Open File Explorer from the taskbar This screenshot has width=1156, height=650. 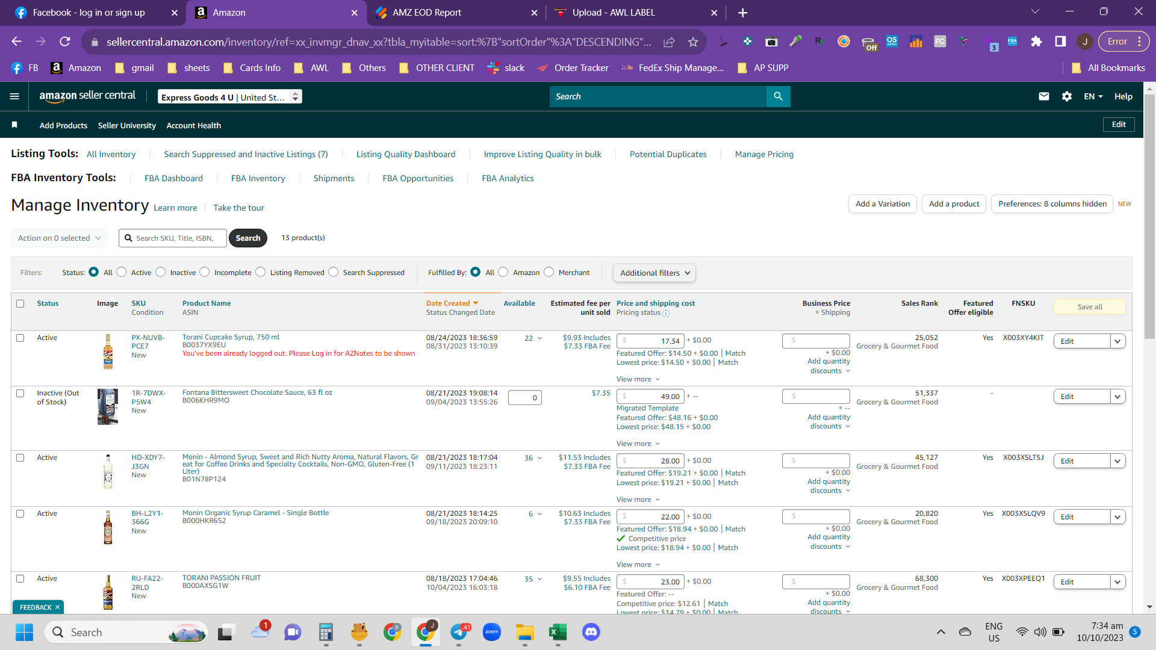pyautogui.click(x=525, y=632)
